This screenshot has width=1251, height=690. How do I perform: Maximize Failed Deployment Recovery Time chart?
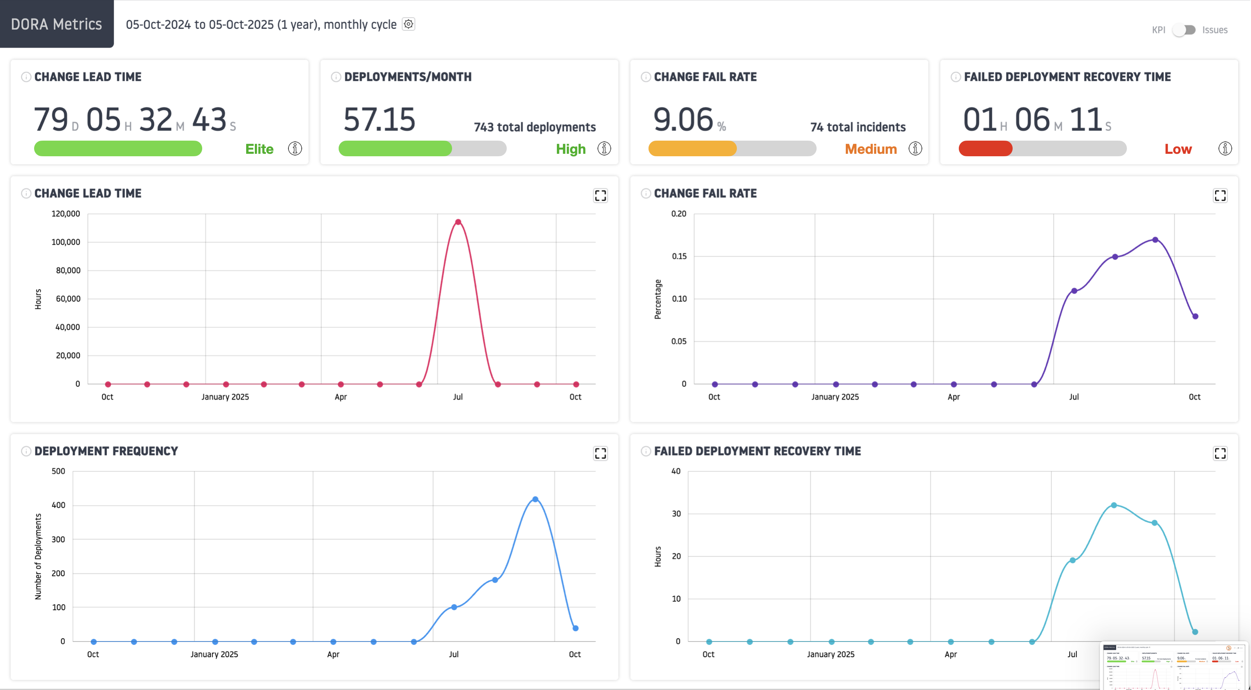pyautogui.click(x=1220, y=453)
